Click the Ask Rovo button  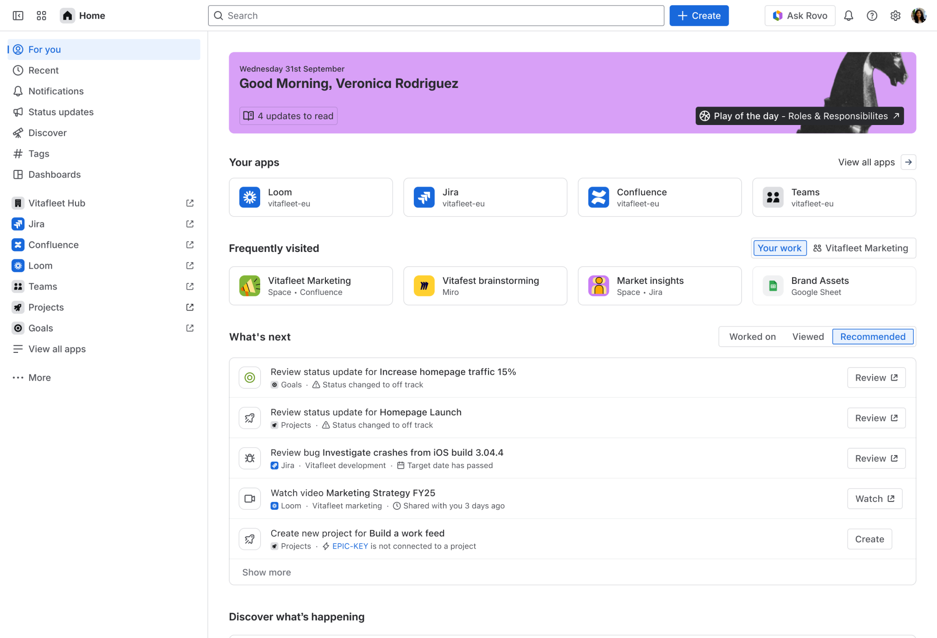click(x=800, y=16)
